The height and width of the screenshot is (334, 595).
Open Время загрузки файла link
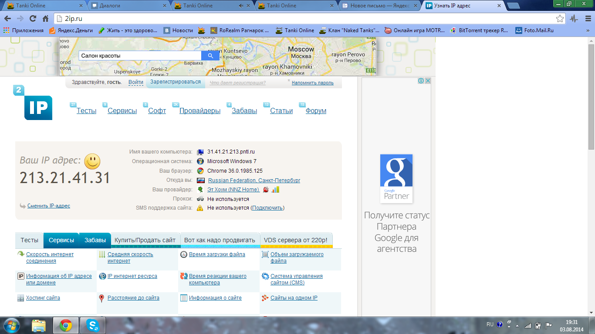pos(217,254)
